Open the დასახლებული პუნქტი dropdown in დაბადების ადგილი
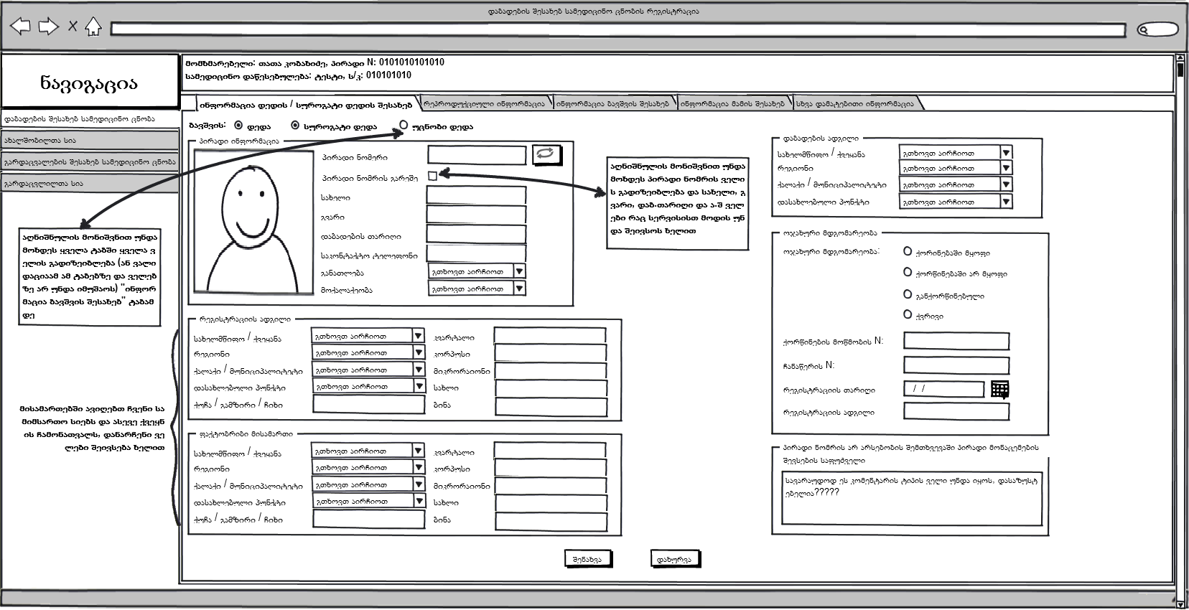 pos(1005,202)
